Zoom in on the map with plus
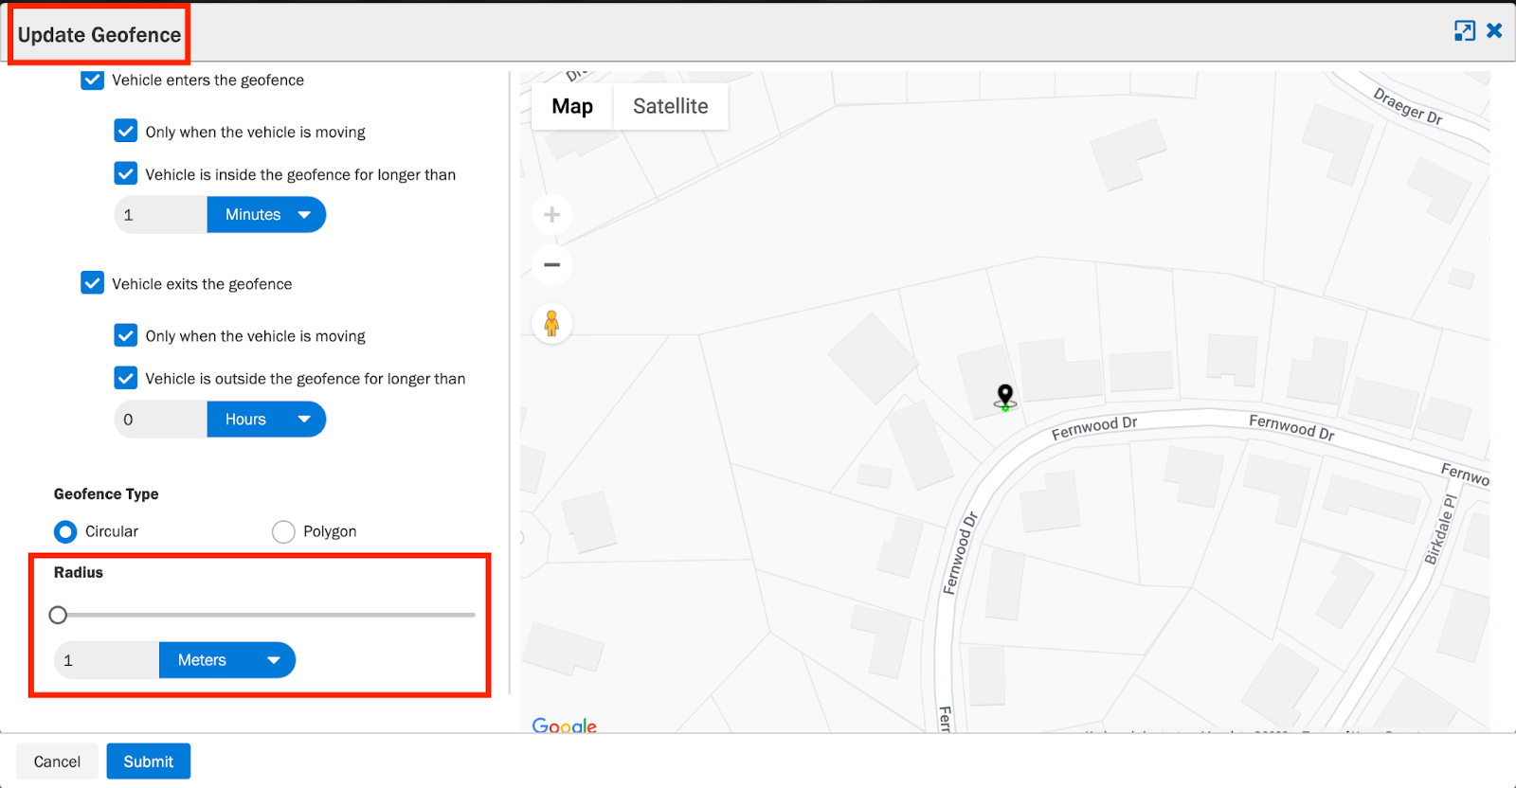The height and width of the screenshot is (788, 1516). coord(551,215)
